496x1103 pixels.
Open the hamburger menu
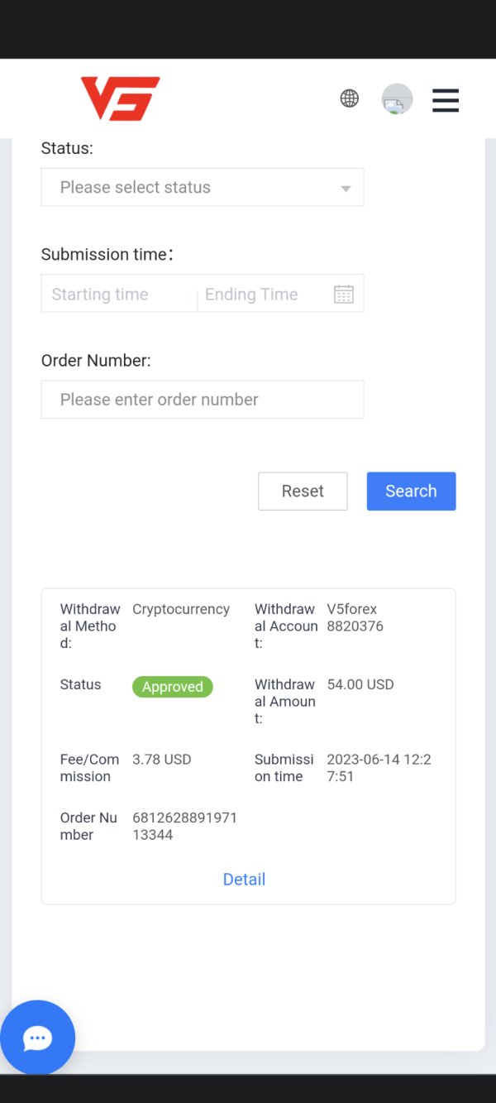[x=446, y=100]
